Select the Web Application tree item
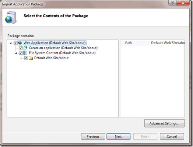 click(x=55, y=43)
